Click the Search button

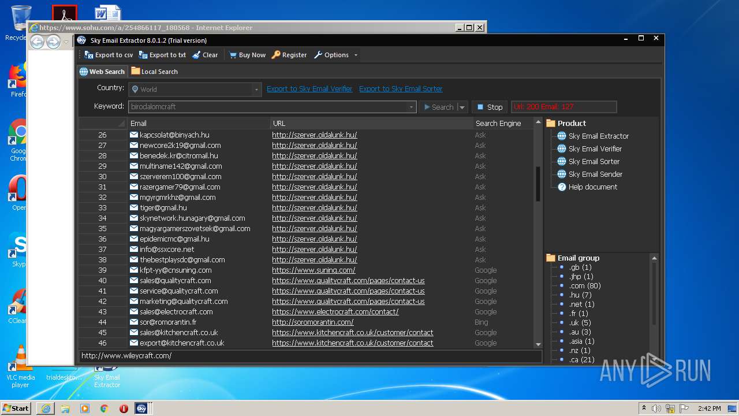[x=438, y=107]
